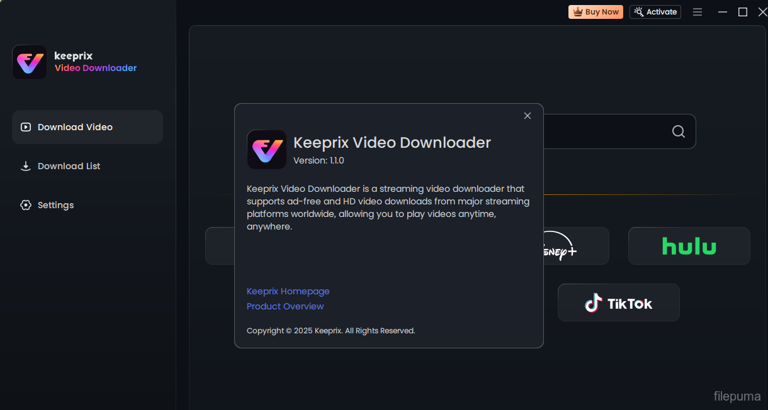Click the Keeprix app icon in the About dialog
Screen dimensions: 768x410
pos(266,150)
